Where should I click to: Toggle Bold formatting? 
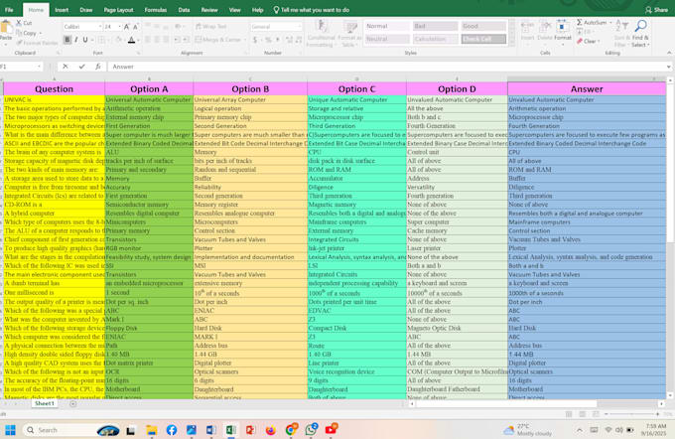(x=67, y=40)
